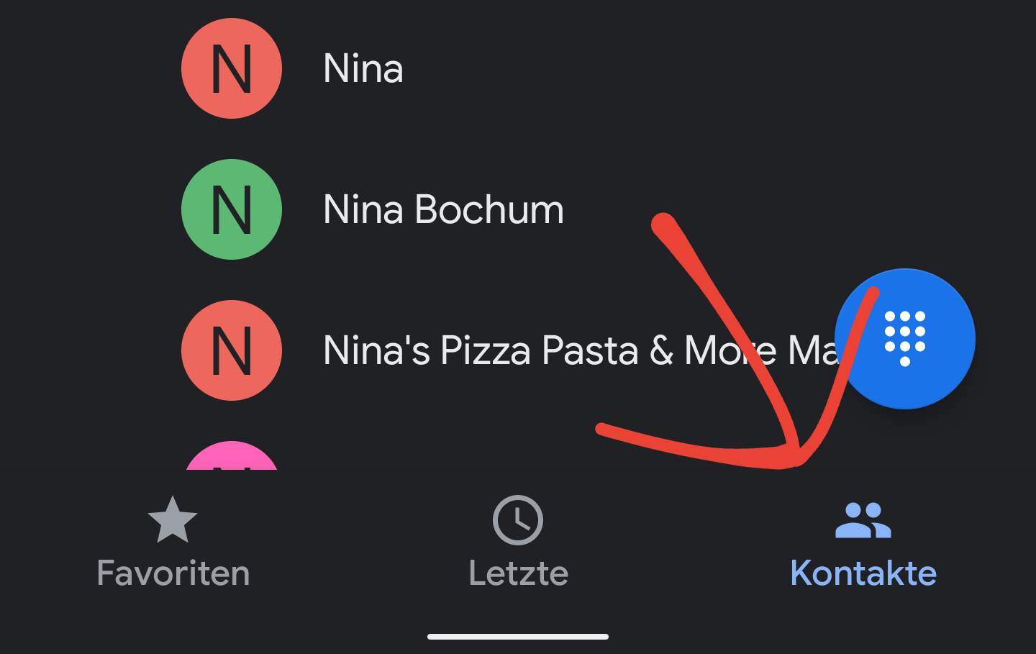Open Nina Bochum's green avatar circle
The height and width of the screenshot is (654, 1036).
point(232,209)
